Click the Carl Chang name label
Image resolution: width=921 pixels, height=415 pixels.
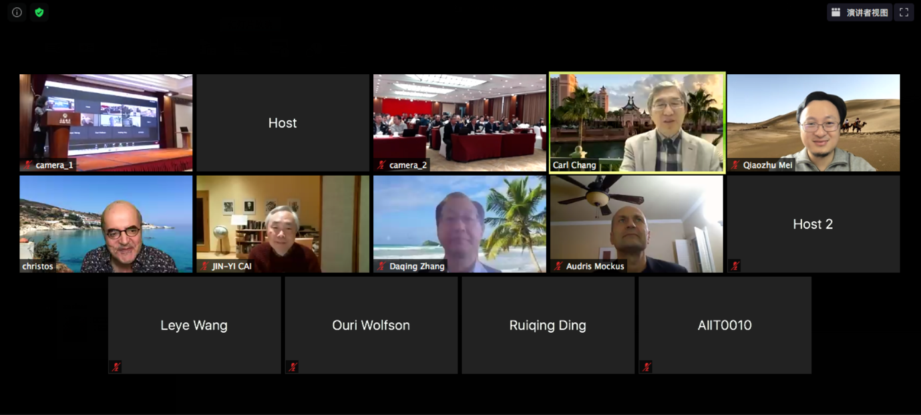click(x=574, y=165)
